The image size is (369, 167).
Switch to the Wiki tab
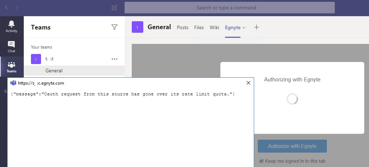point(215,27)
